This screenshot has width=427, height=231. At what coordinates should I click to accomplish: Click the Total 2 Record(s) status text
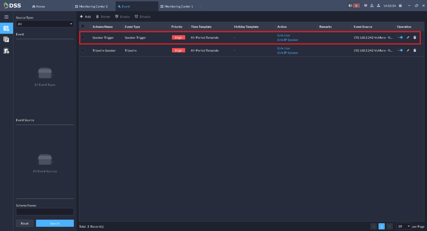point(91,226)
